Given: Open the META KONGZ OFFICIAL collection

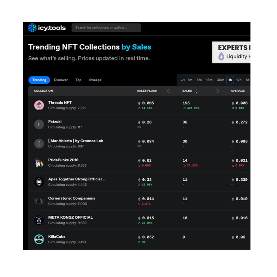Looking at the screenshot, I should pyautogui.click(x=71, y=217).
